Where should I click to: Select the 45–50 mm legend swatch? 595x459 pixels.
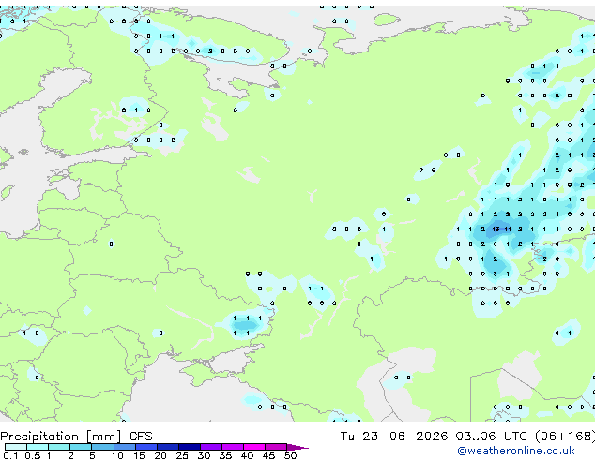point(276,447)
